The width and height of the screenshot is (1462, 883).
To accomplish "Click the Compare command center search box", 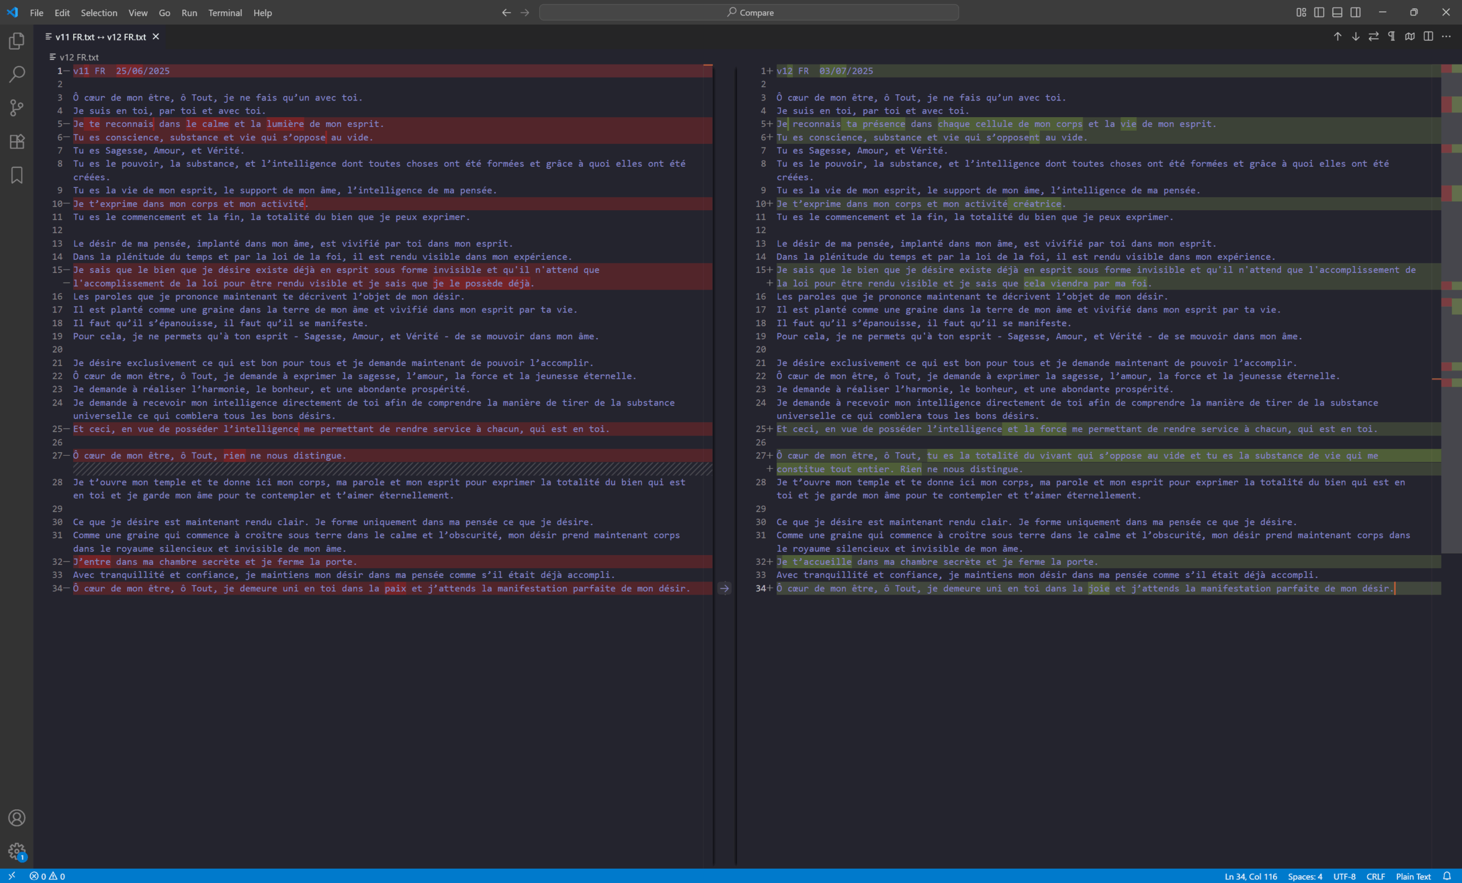I will (x=749, y=13).
